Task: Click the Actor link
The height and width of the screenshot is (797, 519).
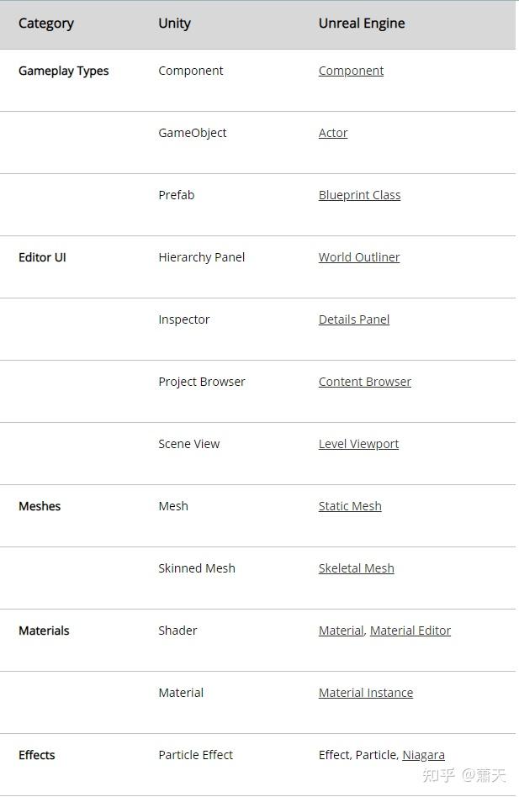Action: point(333,133)
